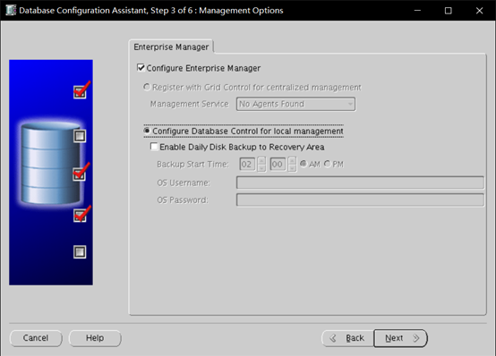Click the 'Backup Start Time:' label
496x356 pixels.
point(192,164)
